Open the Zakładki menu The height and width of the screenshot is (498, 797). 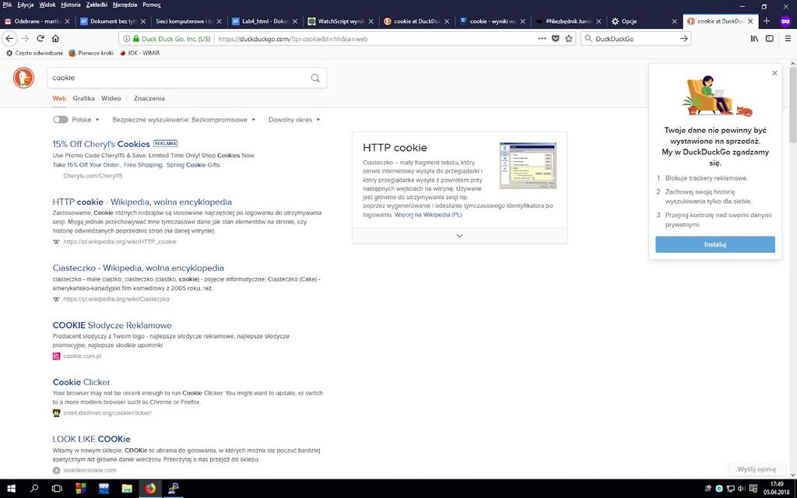tap(97, 5)
